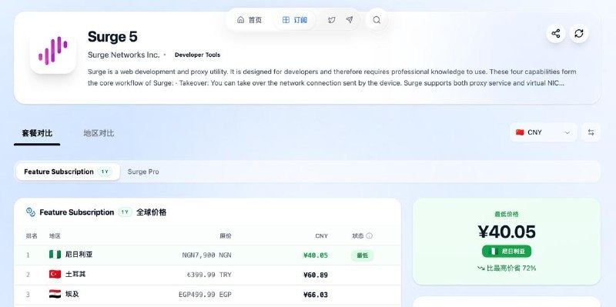Click the Feature Subscription 全球价格 heading icon
The height and width of the screenshot is (307, 616).
[x=30, y=212]
